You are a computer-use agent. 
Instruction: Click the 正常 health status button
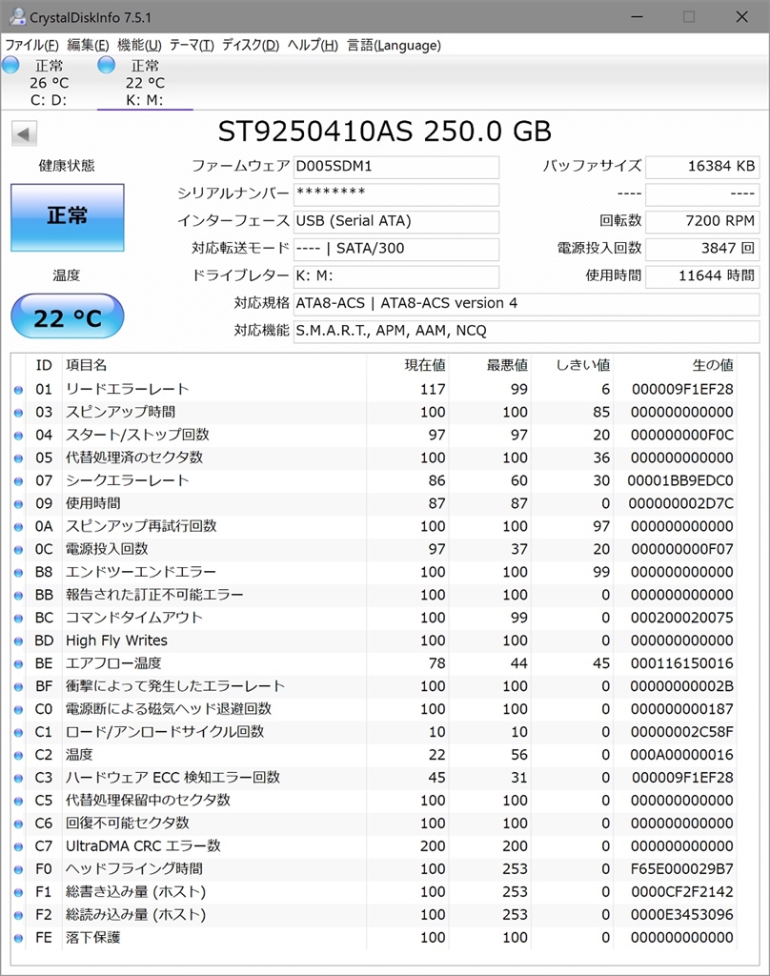68,217
